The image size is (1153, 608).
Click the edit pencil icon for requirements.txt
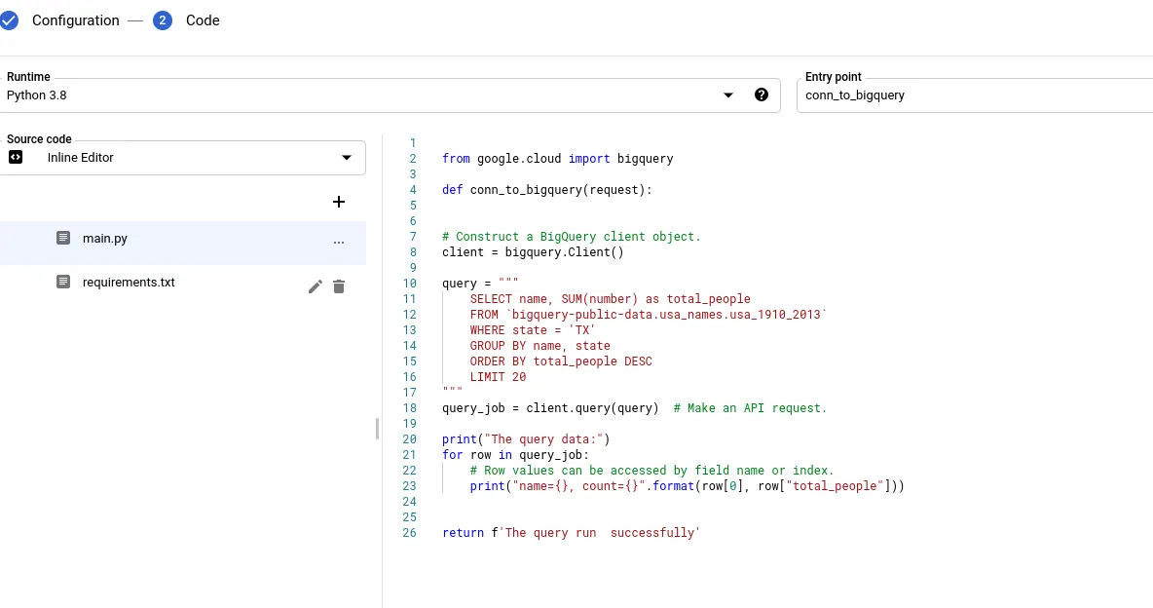(315, 286)
